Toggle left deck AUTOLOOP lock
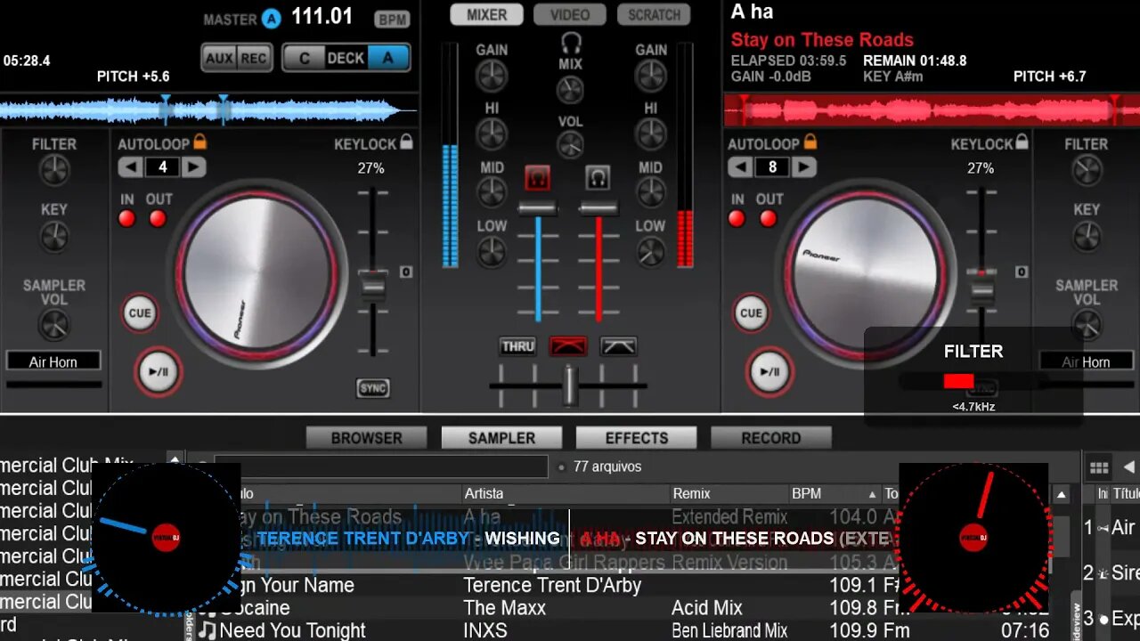 (199, 142)
